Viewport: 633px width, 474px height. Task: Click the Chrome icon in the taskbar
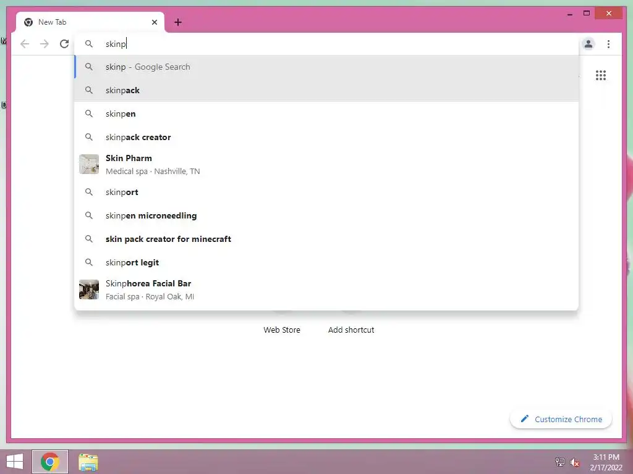[50, 462]
